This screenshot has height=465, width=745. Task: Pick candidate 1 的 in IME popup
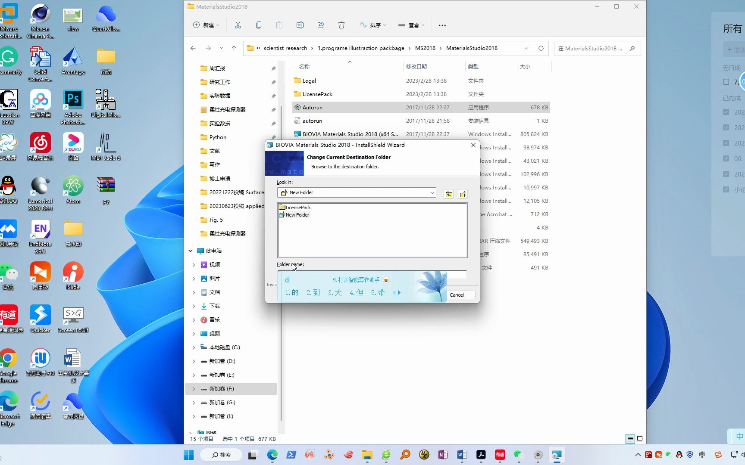point(291,293)
